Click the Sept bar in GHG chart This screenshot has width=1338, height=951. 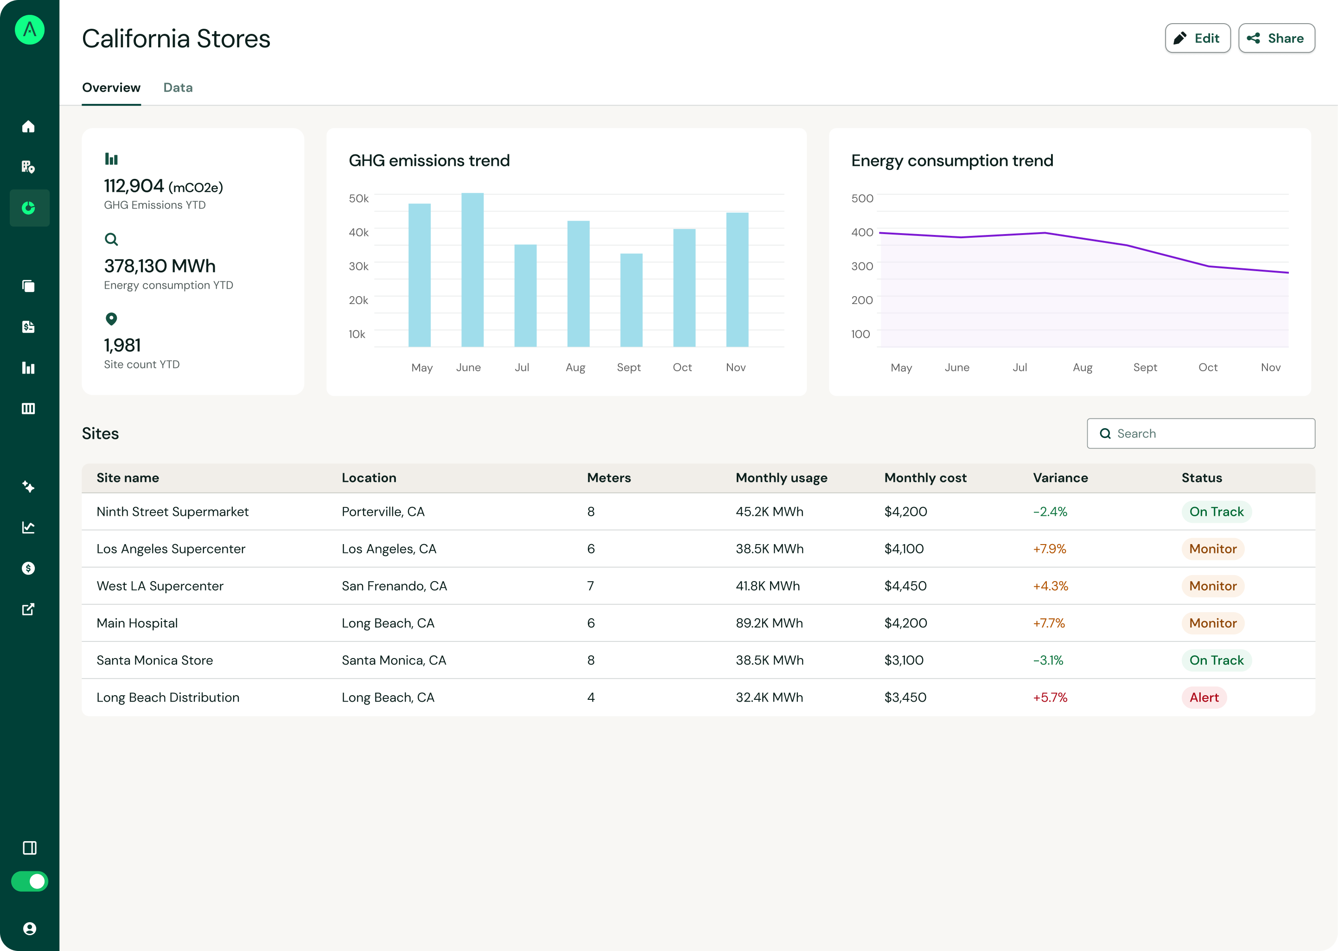[x=631, y=300]
